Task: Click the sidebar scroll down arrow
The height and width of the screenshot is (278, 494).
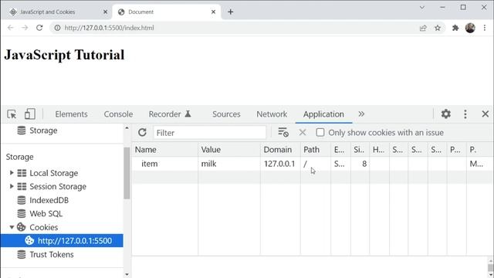Action: tap(127, 274)
